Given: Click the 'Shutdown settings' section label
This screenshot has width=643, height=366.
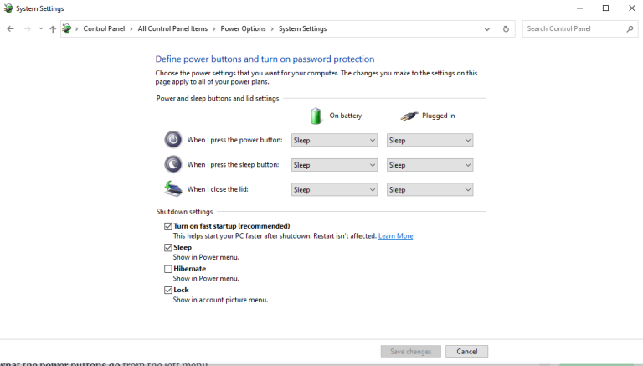Looking at the screenshot, I should coord(184,212).
